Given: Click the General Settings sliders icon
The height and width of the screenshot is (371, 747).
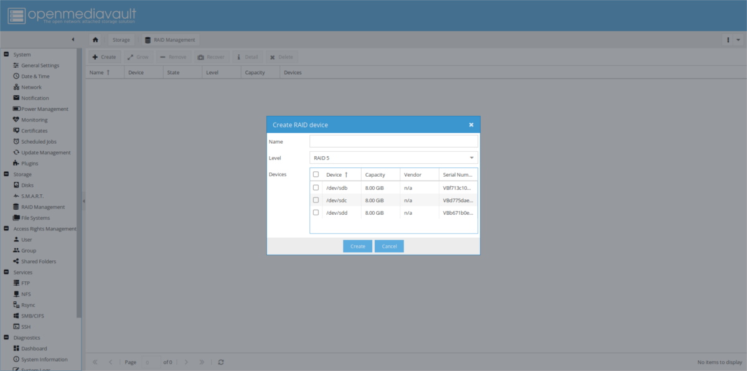Looking at the screenshot, I should [x=16, y=65].
